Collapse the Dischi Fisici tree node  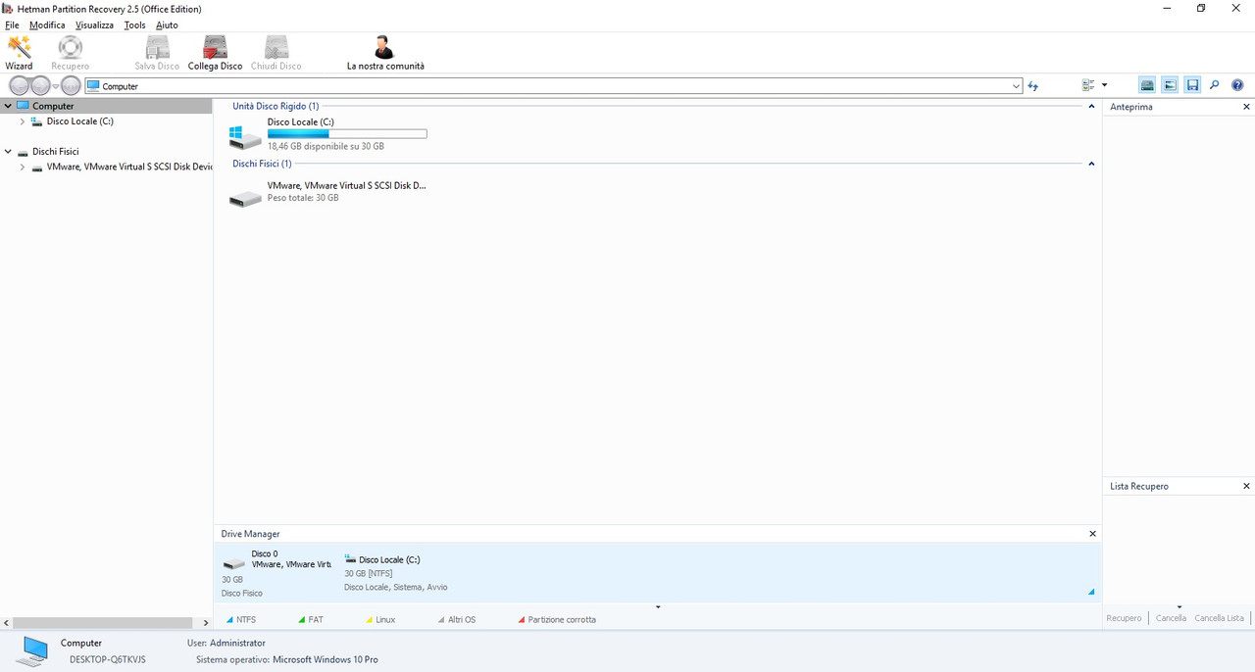(x=8, y=152)
